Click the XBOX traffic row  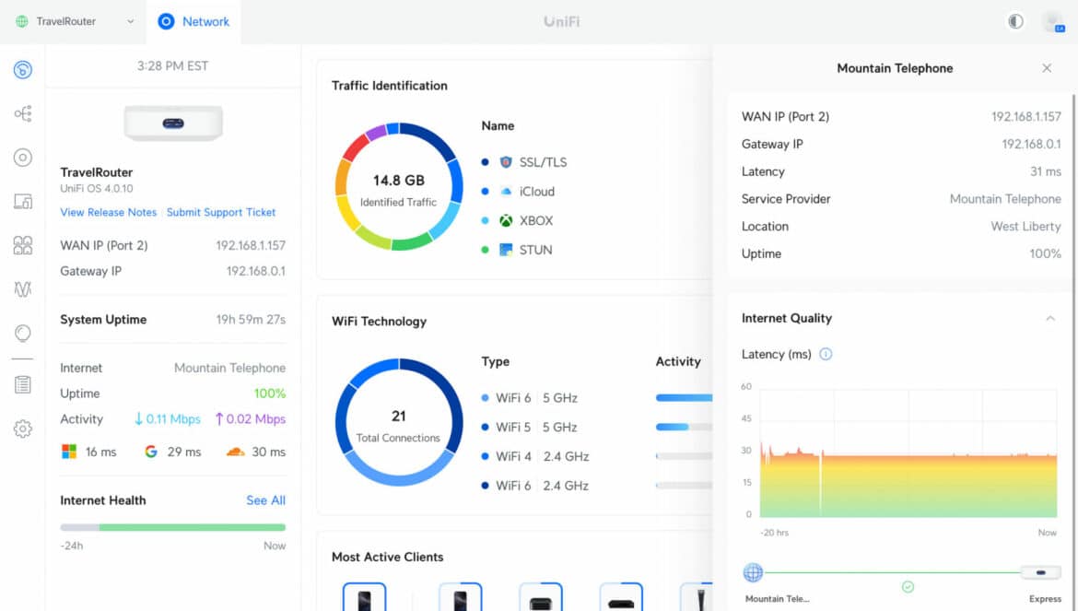click(x=517, y=220)
